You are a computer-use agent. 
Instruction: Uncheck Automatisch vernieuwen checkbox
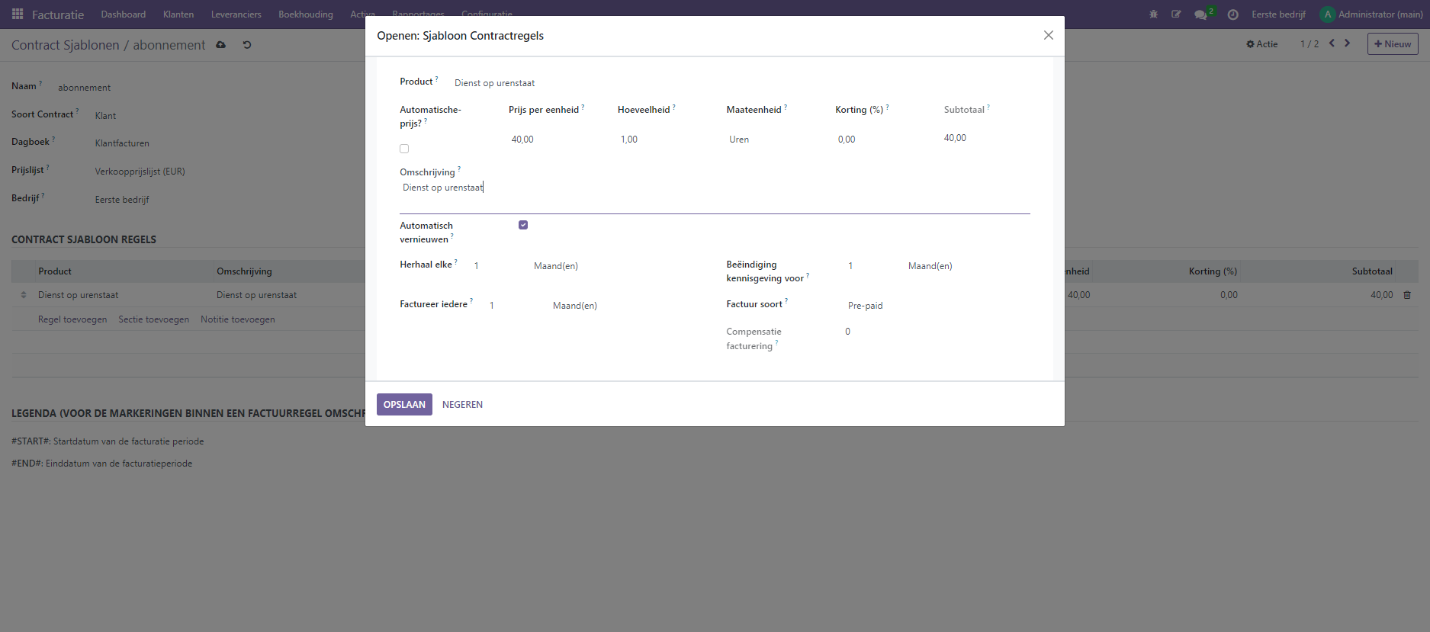click(523, 225)
